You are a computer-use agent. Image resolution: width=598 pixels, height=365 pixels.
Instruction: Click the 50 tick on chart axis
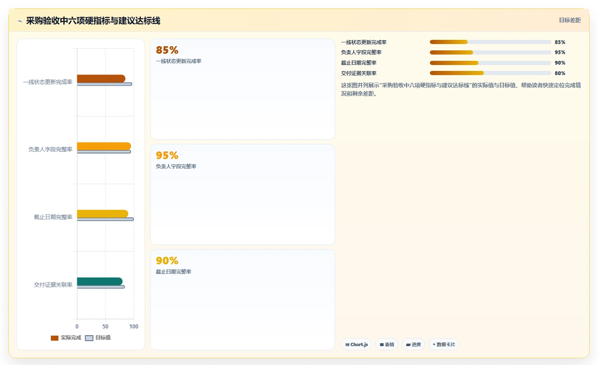pyautogui.click(x=105, y=326)
